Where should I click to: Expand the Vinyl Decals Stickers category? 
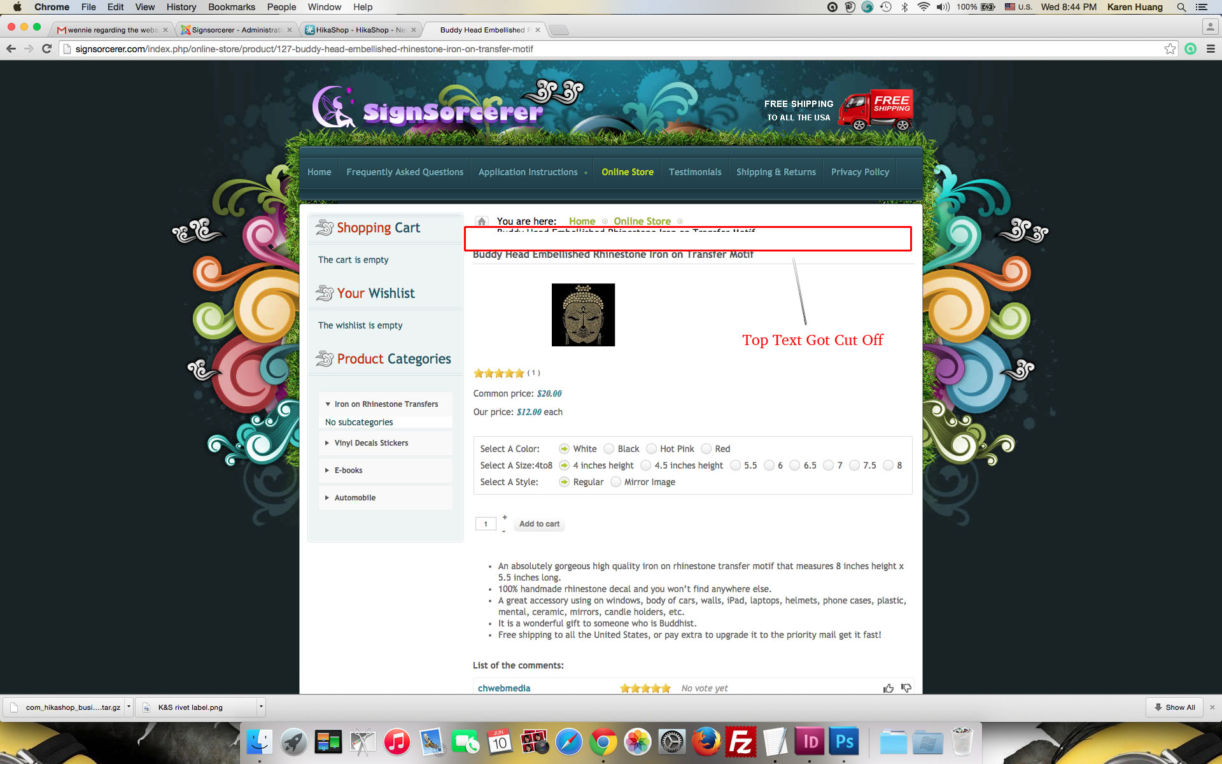[371, 443]
